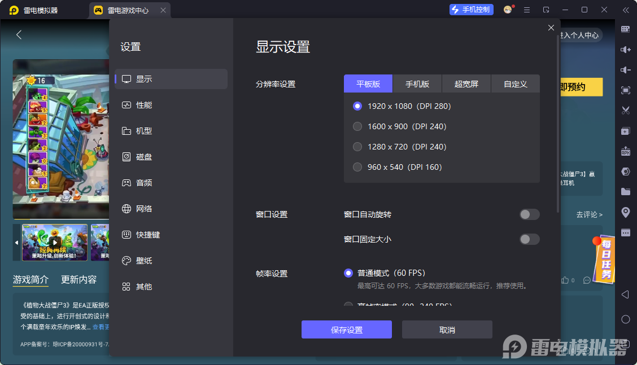Open the virtual location pin icon

[x=626, y=212]
